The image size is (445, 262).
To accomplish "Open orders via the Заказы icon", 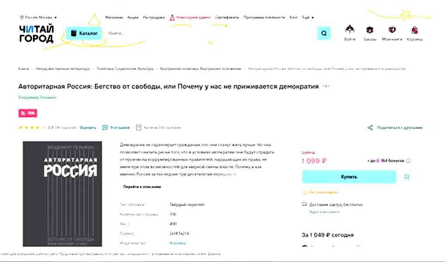I will point(370,29).
